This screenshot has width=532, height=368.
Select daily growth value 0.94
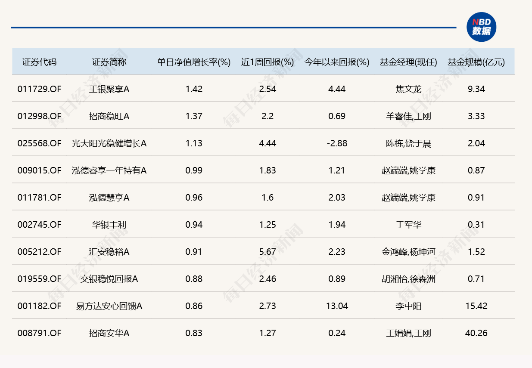pos(194,225)
